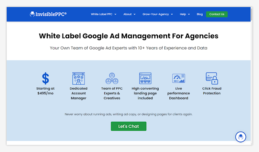
Task: Click 'High converting landing page included' label
Action: click(145, 93)
